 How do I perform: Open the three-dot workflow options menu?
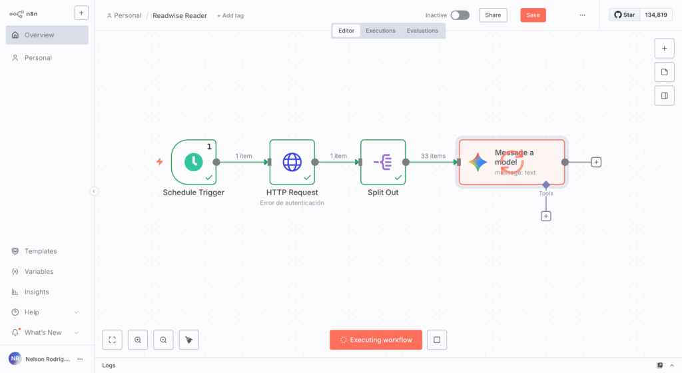tap(582, 15)
